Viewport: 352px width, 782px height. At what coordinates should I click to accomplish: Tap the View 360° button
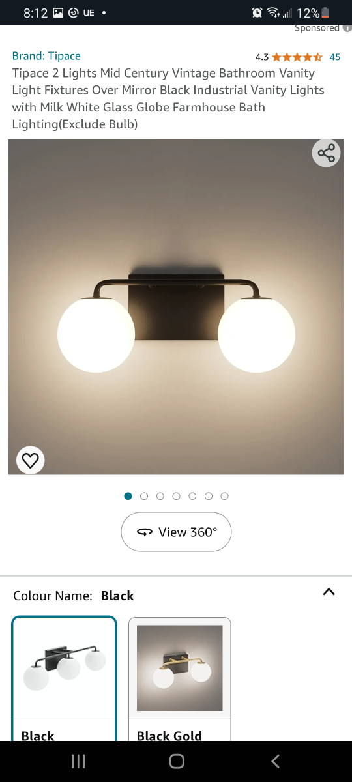point(176,532)
